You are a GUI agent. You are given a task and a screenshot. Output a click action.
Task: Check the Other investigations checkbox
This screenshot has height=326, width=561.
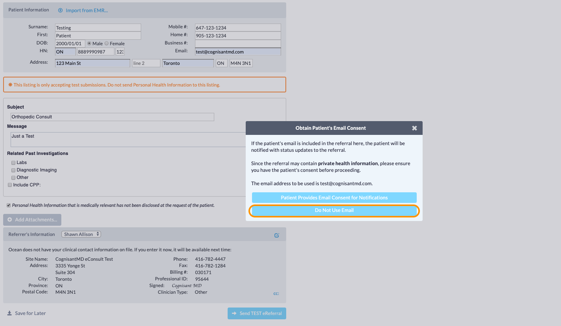[x=13, y=178]
